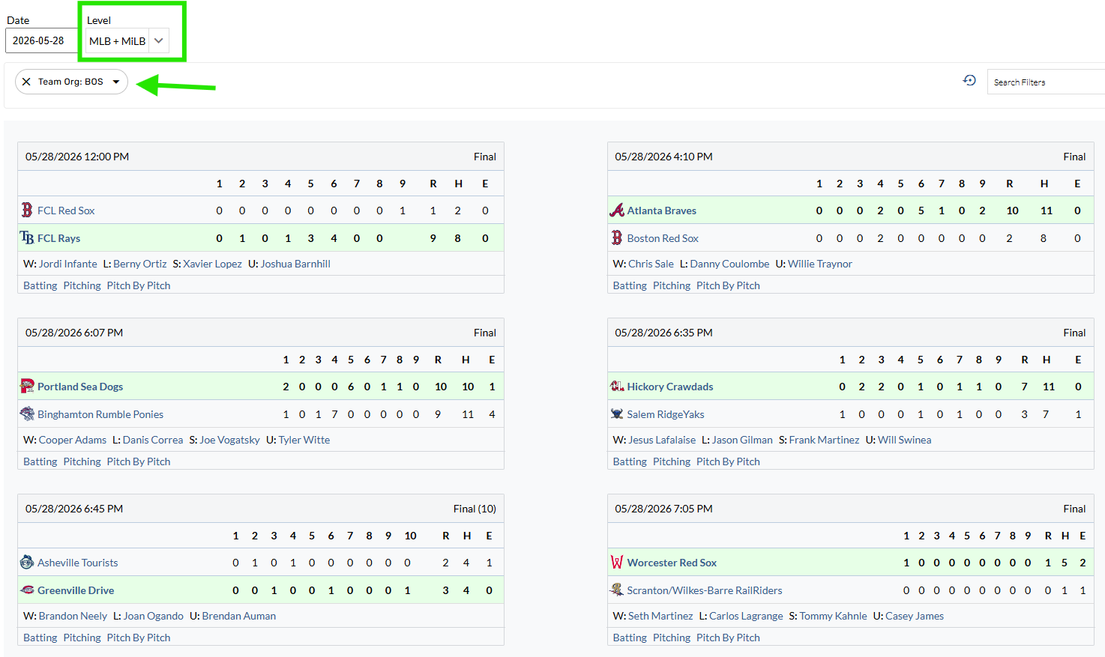1105x657 pixels.
Task: Open Batting for Worcester Red Sox game
Action: pos(630,638)
